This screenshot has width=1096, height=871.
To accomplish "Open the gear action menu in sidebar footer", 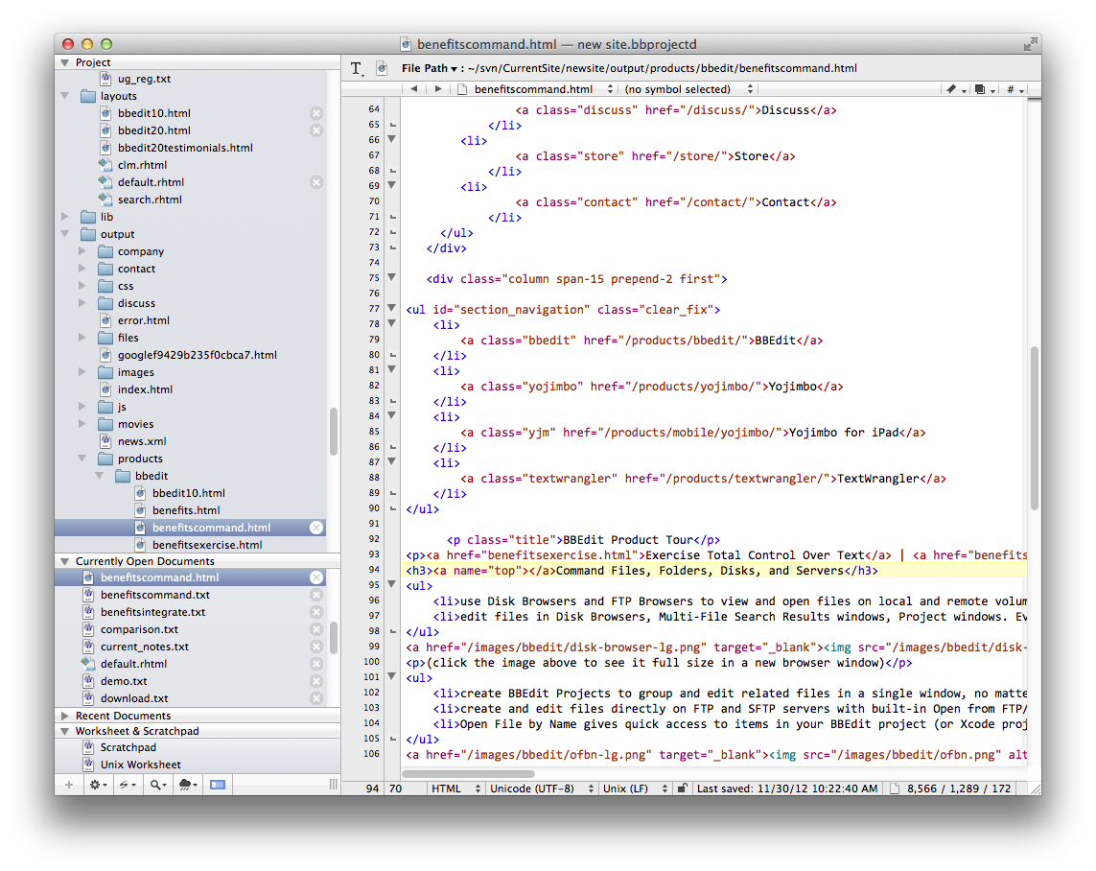I will click(98, 785).
